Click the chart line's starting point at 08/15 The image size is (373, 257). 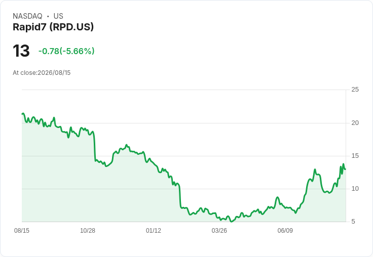tap(22, 114)
